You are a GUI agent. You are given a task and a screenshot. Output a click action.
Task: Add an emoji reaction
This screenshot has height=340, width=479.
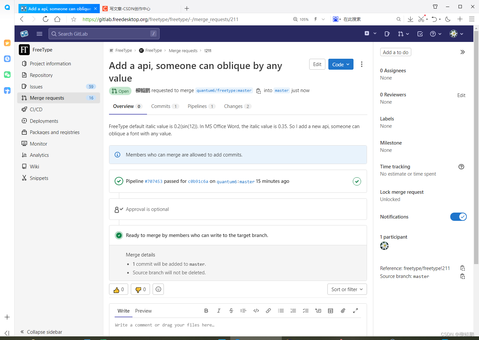pyautogui.click(x=158, y=289)
